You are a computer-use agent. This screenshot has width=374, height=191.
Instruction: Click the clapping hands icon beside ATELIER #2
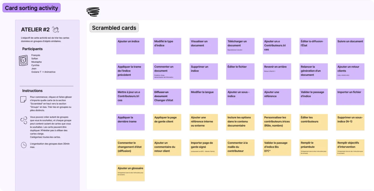click(55, 29)
